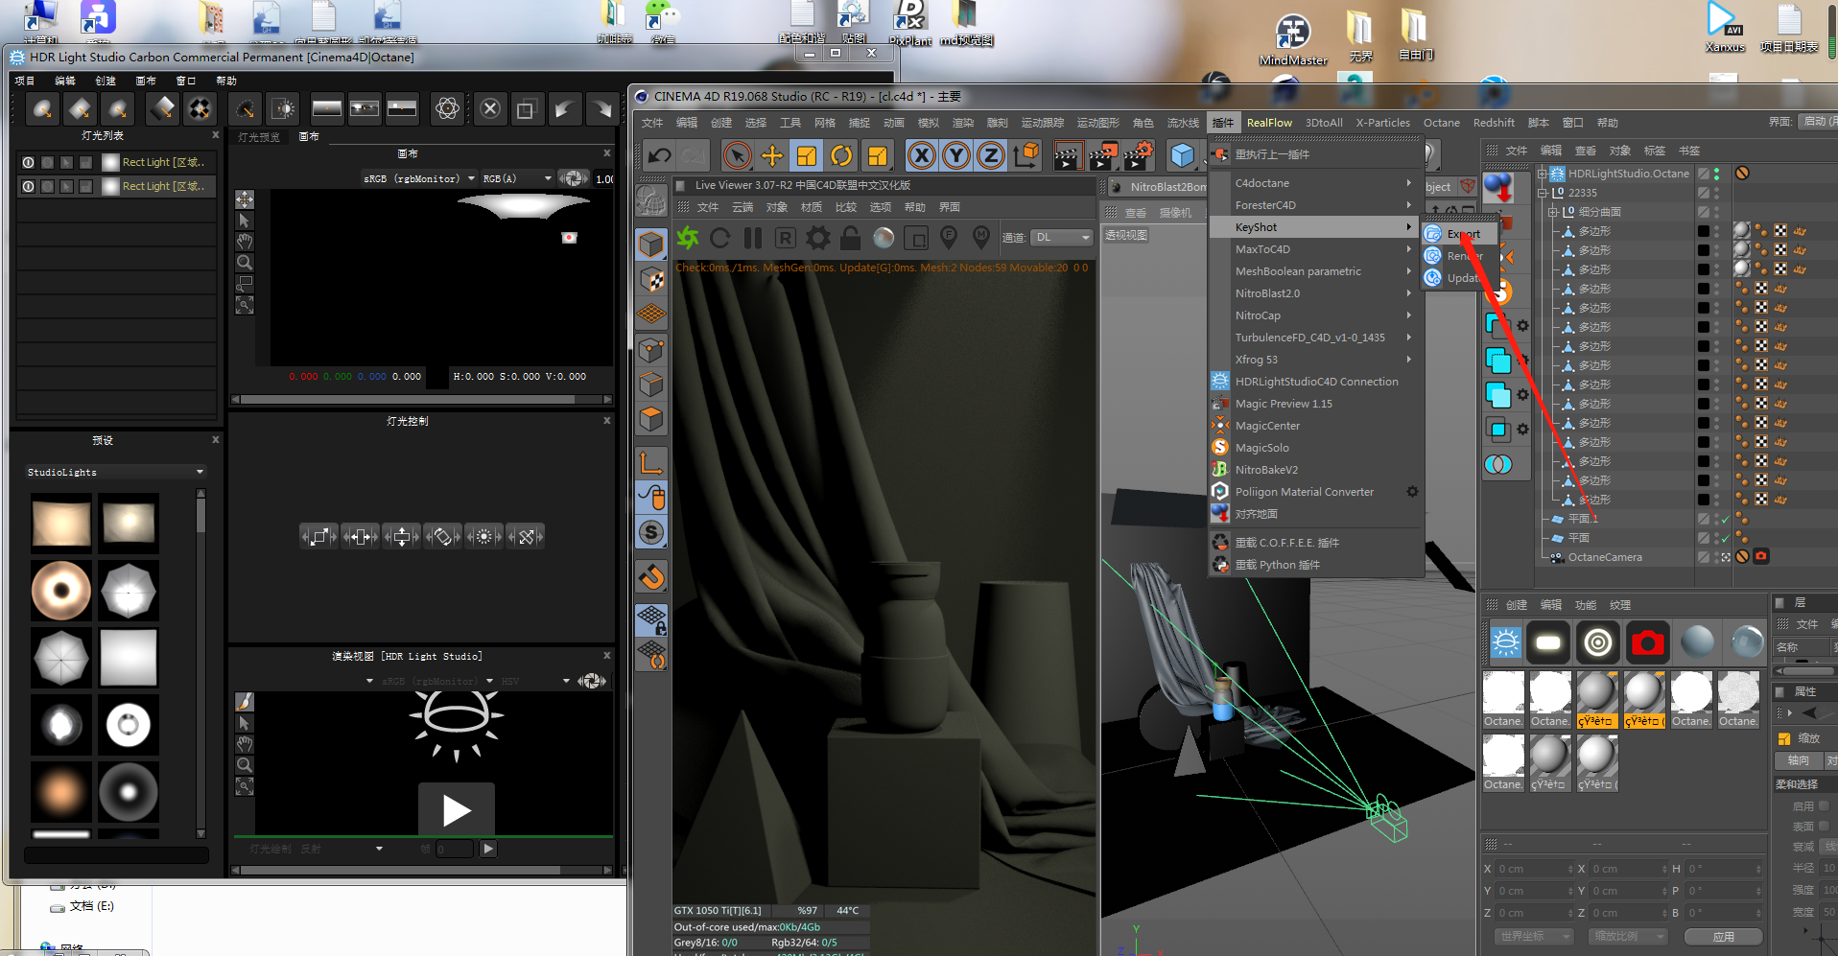Screen dimensions: 1838x956
Task: Click the RGB color value readout in 画布 panel
Action: tap(355, 376)
